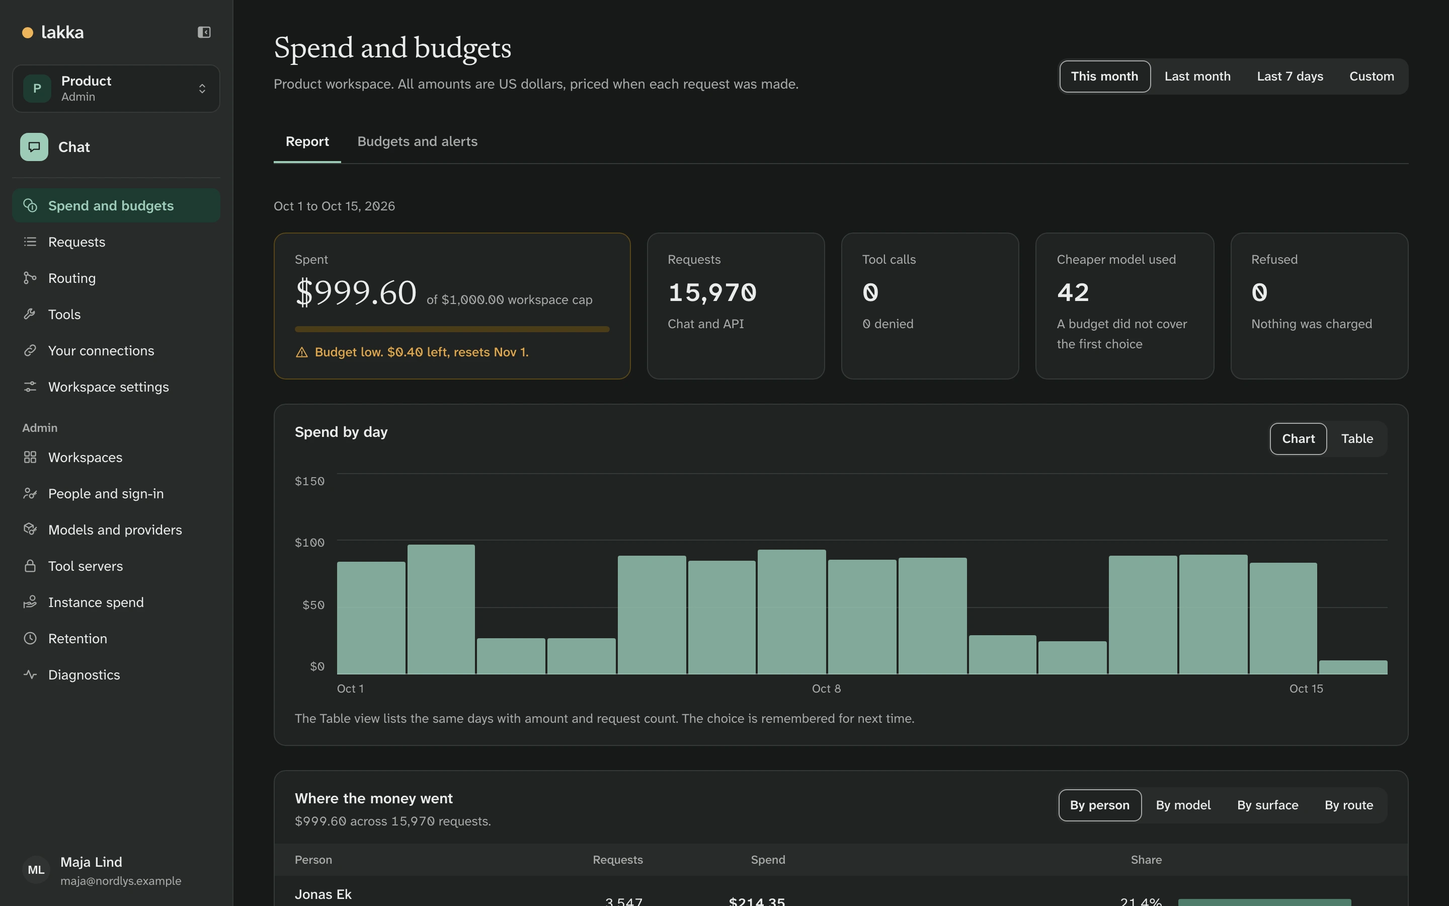
Task: Click the Routing branch icon
Action: point(30,278)
